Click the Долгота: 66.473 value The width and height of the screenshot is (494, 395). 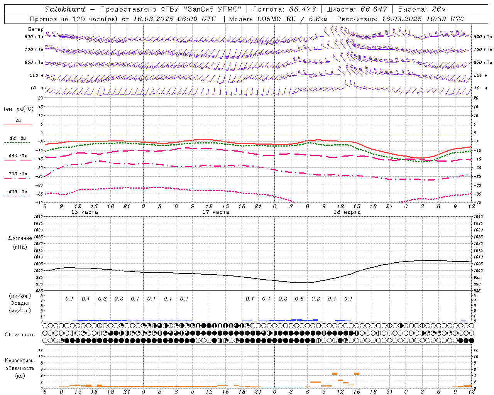click(284, 9)
